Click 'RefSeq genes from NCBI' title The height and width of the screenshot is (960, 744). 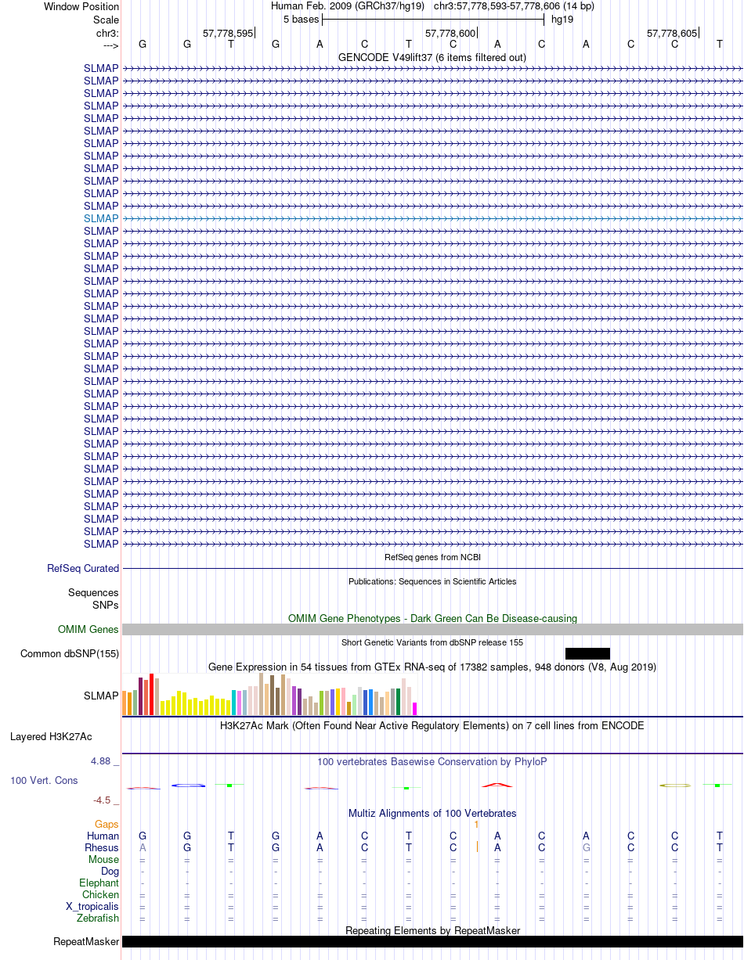[432, 557]
